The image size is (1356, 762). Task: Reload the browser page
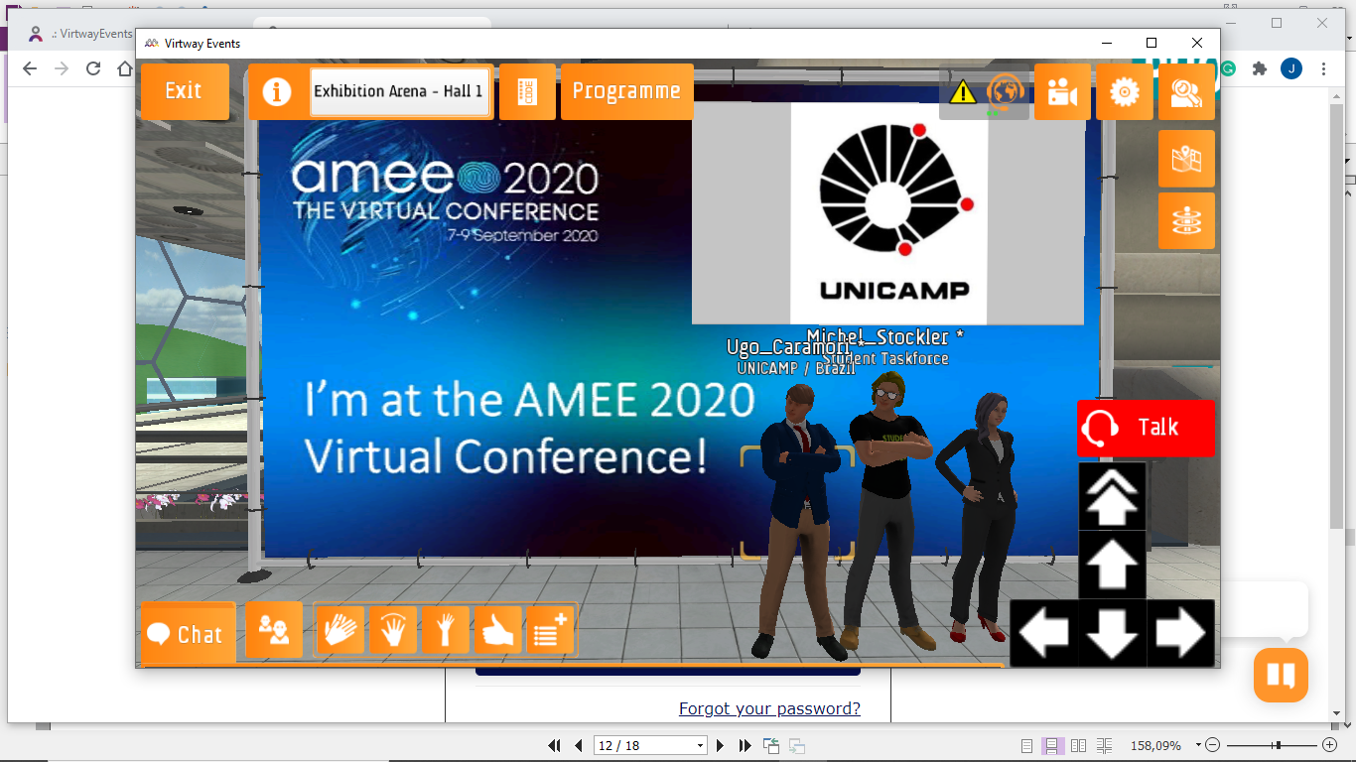tap(93, 68)
